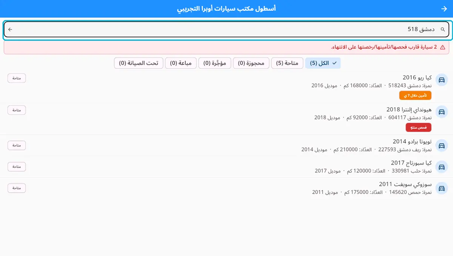
Task: Click the car icon for هيونداي إلنترا 2018
Action: click(441, 112)
